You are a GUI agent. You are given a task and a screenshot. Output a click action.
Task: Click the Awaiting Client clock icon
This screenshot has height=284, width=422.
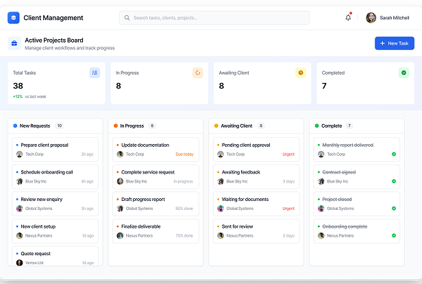(x=300, y=73)
